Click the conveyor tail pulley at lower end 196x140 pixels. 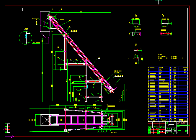click(112, 90)
